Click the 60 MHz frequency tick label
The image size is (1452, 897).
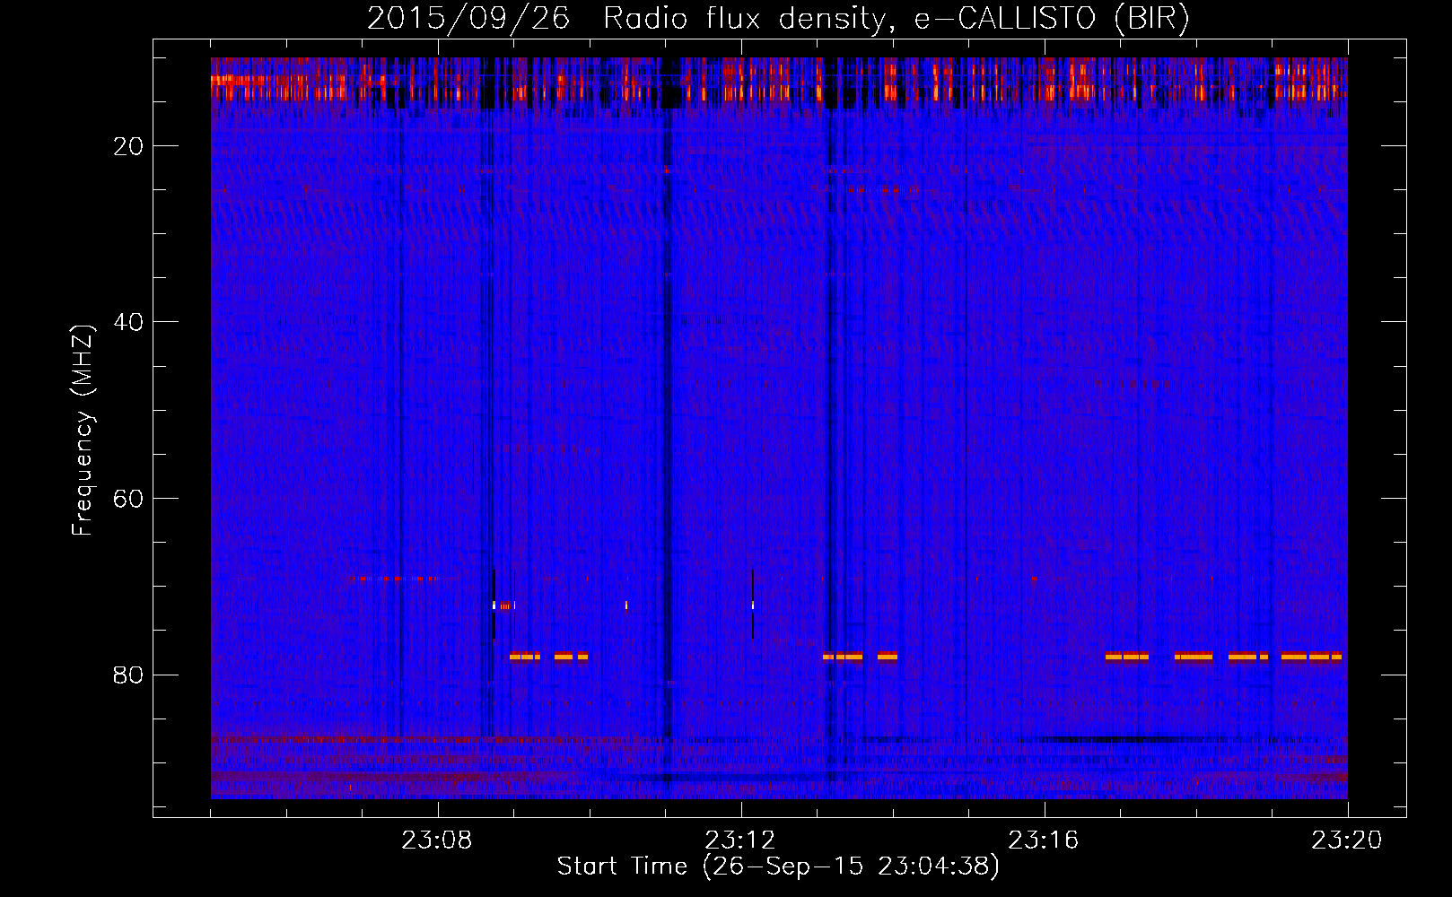(x=129, y=499)
